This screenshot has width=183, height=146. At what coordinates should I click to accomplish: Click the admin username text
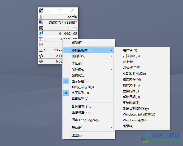pyautogui.click(x=72, y=17)
